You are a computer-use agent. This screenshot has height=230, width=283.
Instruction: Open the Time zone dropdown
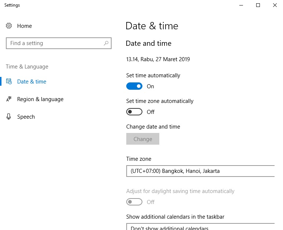tap(200, 171)
